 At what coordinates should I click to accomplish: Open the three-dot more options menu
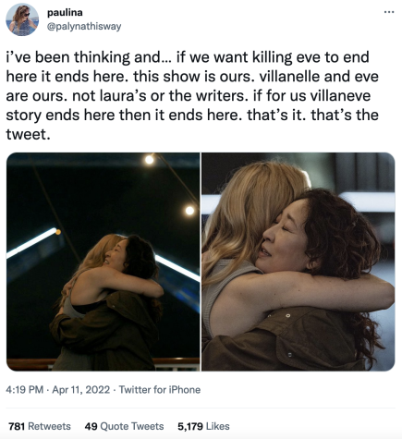point(389,12)
